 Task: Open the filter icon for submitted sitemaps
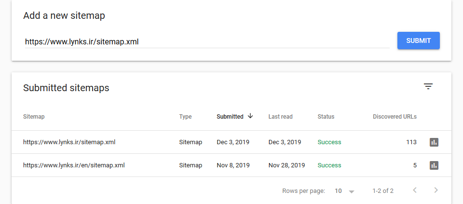click(428, 86)
